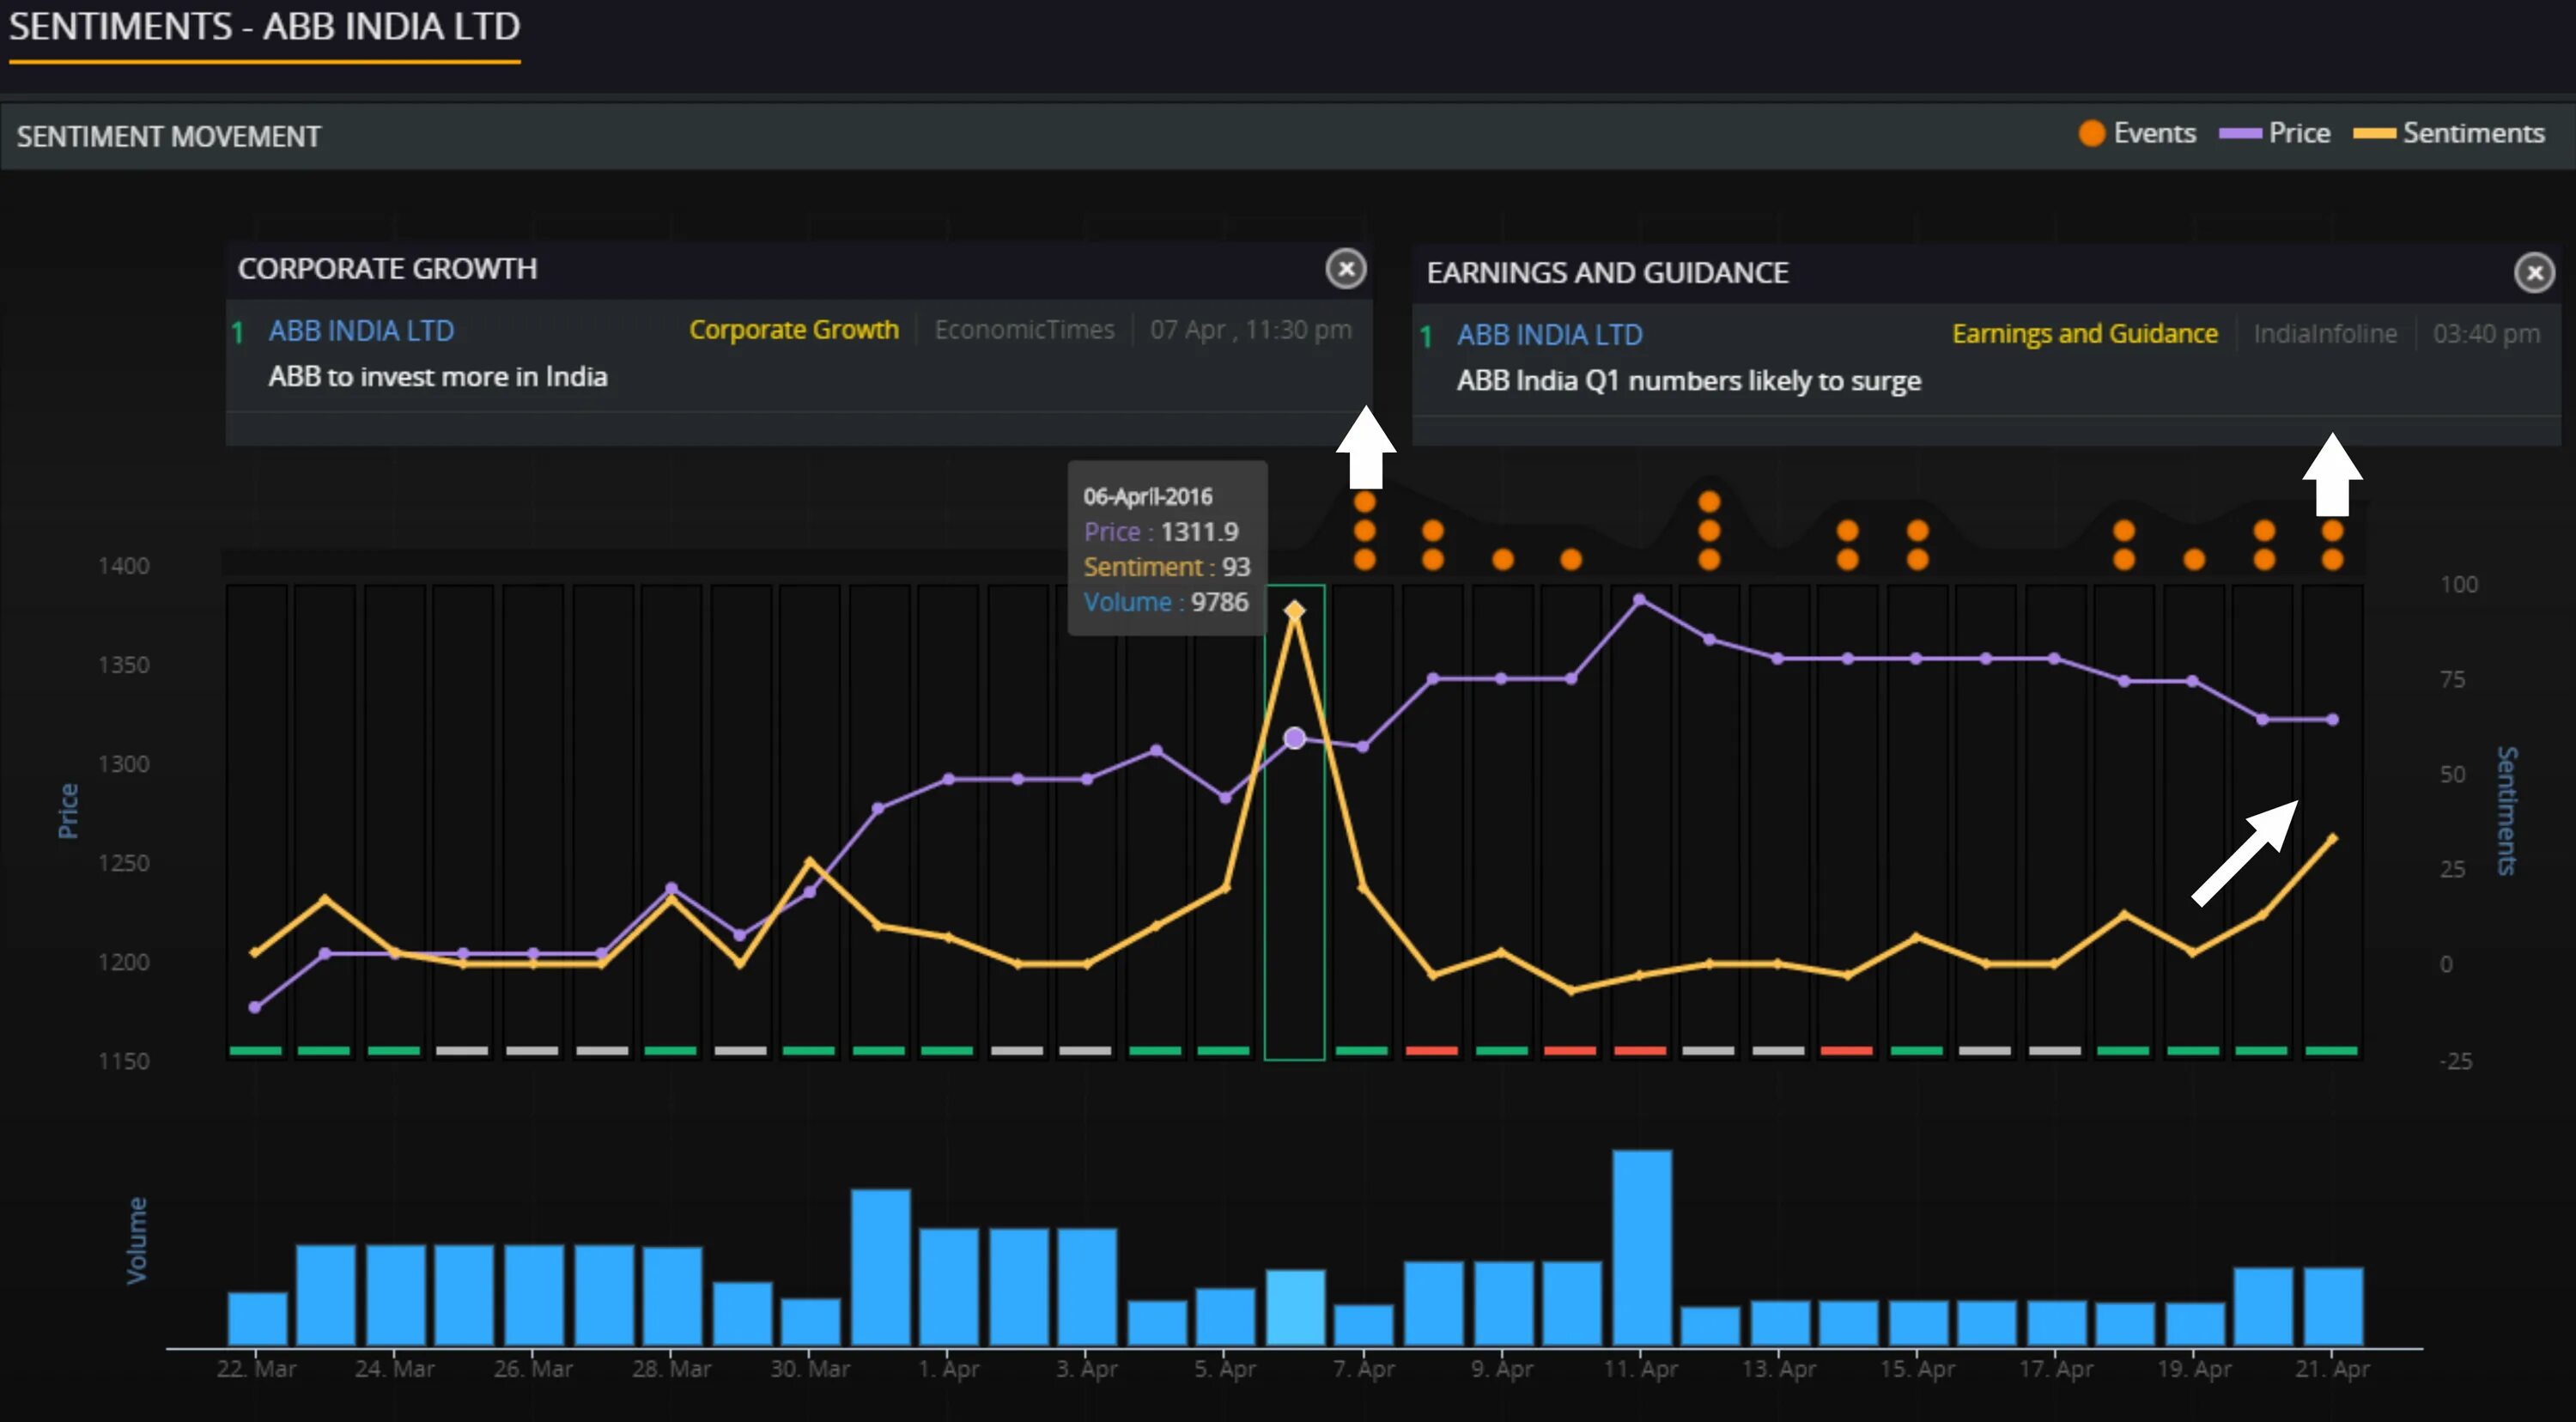
Task: Click the purple Price legend swatch
Action: click(2240, 134)
